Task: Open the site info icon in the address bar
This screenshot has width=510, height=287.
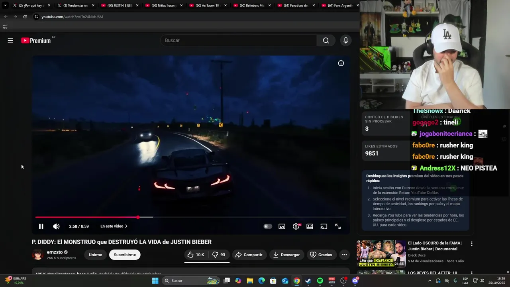Action: click(x=36, y=17)
